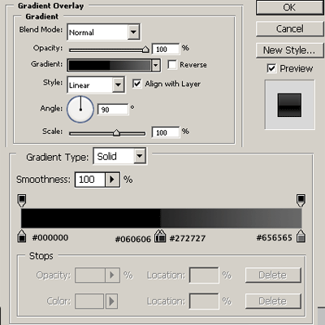Click the style preview thumbnail
This screenshot has height=325, width=325.
(289, 105)
